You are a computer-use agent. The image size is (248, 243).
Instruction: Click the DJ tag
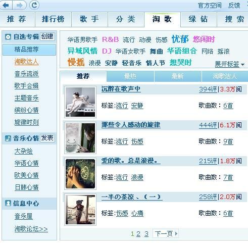107,51
